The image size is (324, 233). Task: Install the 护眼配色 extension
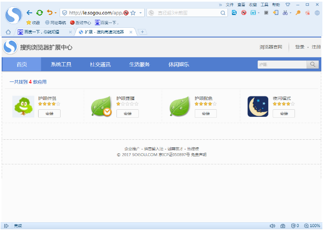coord(205,114)
